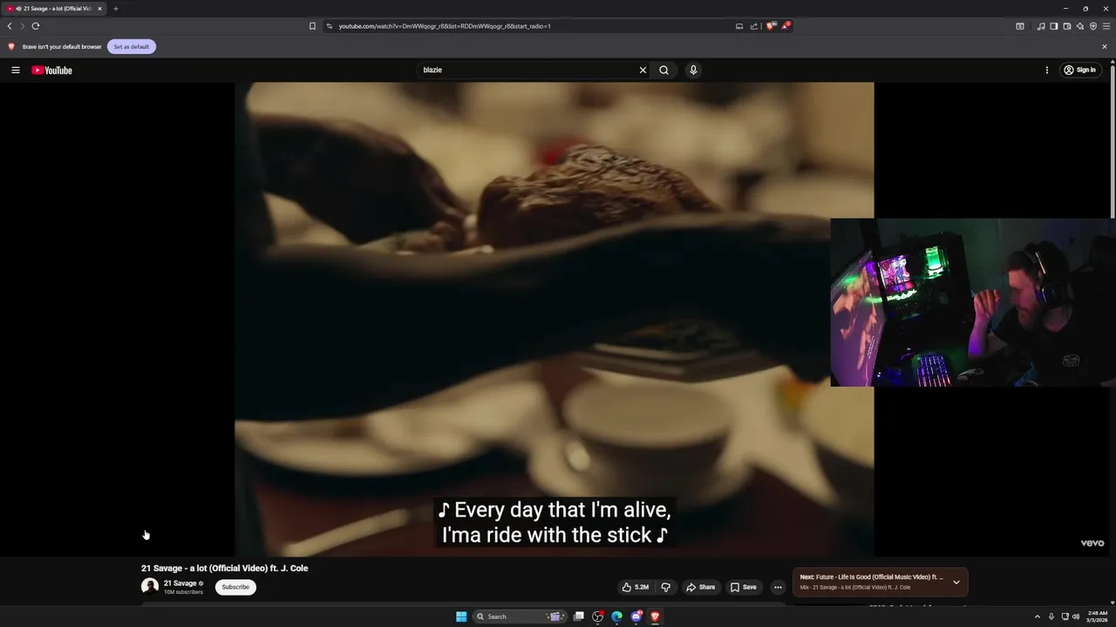1116x627 pixels.
Task: Switch to the 21 Savage tab
Action: click(54, 9)
